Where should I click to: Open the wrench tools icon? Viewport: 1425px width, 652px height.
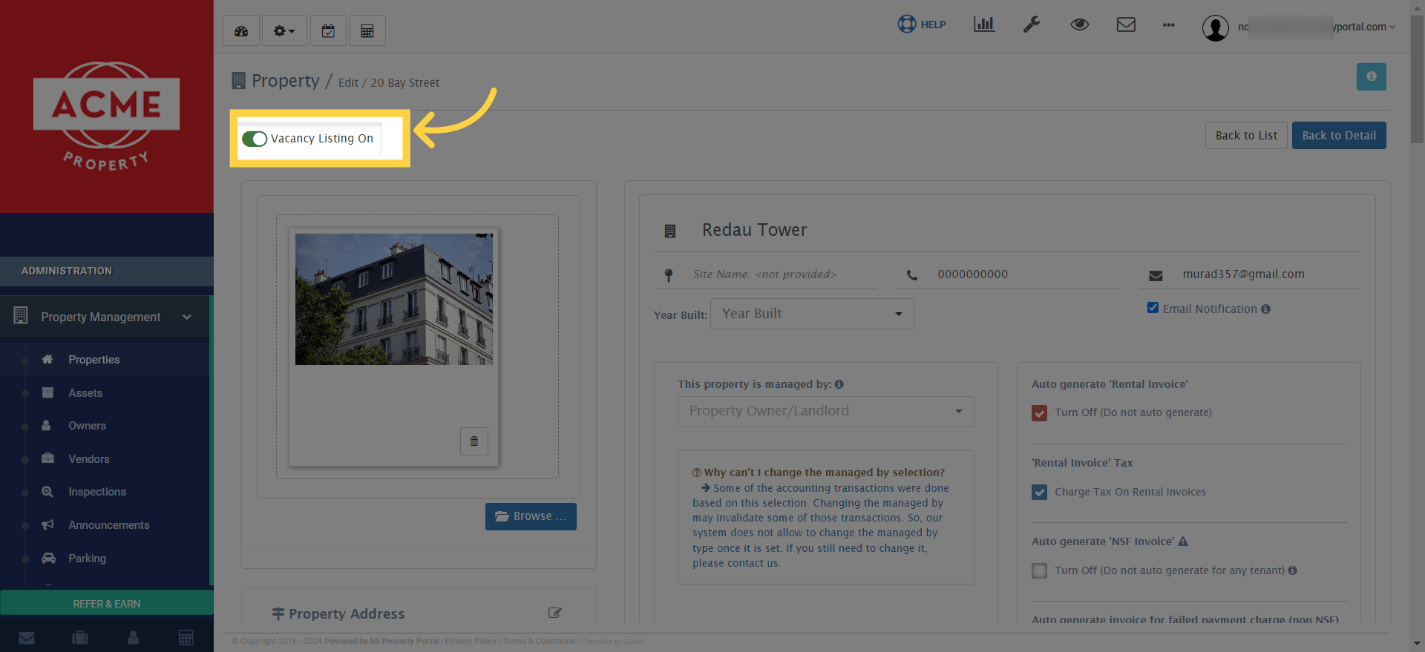pyautogui.click(x=1032, y=24)
